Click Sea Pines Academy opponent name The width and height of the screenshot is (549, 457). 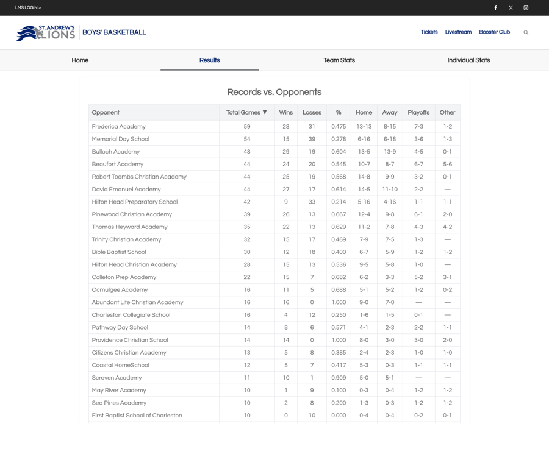coord(119,403)
